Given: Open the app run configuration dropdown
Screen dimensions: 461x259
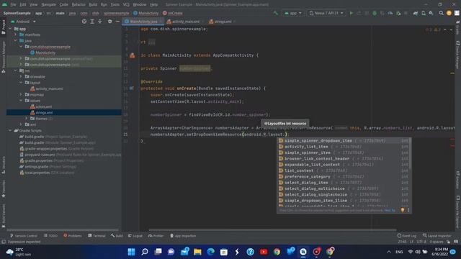Looking at the screenshot, I should pos(293,13).
